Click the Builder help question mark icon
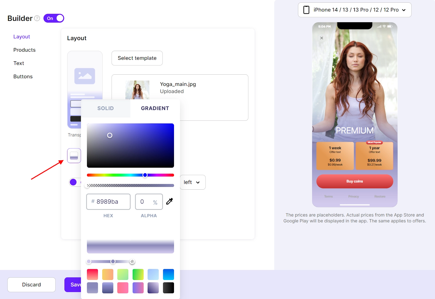Image resolution: width=435 pixels, height=299 pixels. 37,18
